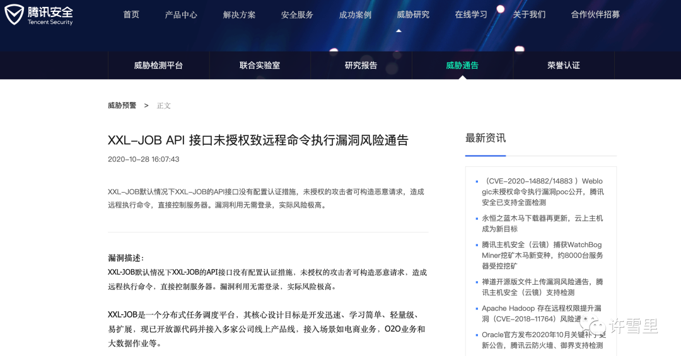
Task: Open the 解决方案 menu
Action: [239, 14]
